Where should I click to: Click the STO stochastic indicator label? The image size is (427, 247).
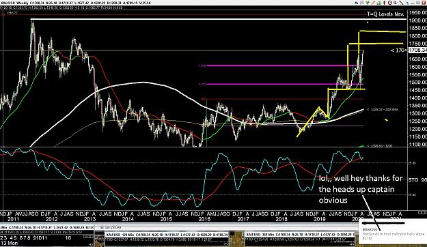(417, 180)
